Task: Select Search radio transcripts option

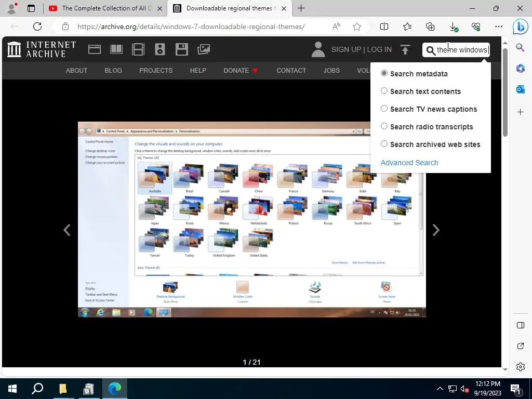Action: click(427, 127)
